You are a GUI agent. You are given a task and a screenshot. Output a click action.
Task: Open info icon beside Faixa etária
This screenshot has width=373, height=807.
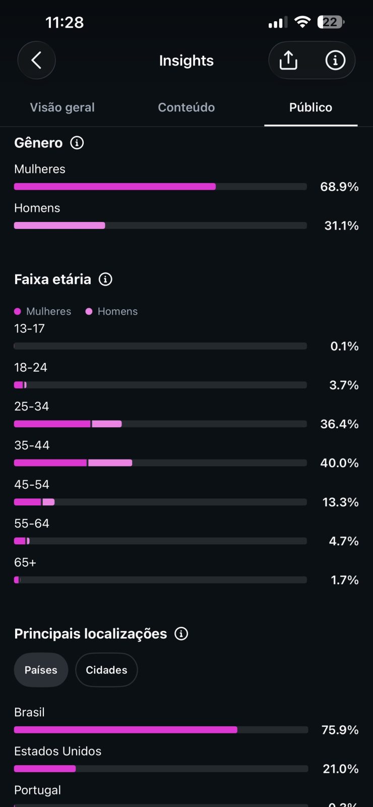[105, 279]
